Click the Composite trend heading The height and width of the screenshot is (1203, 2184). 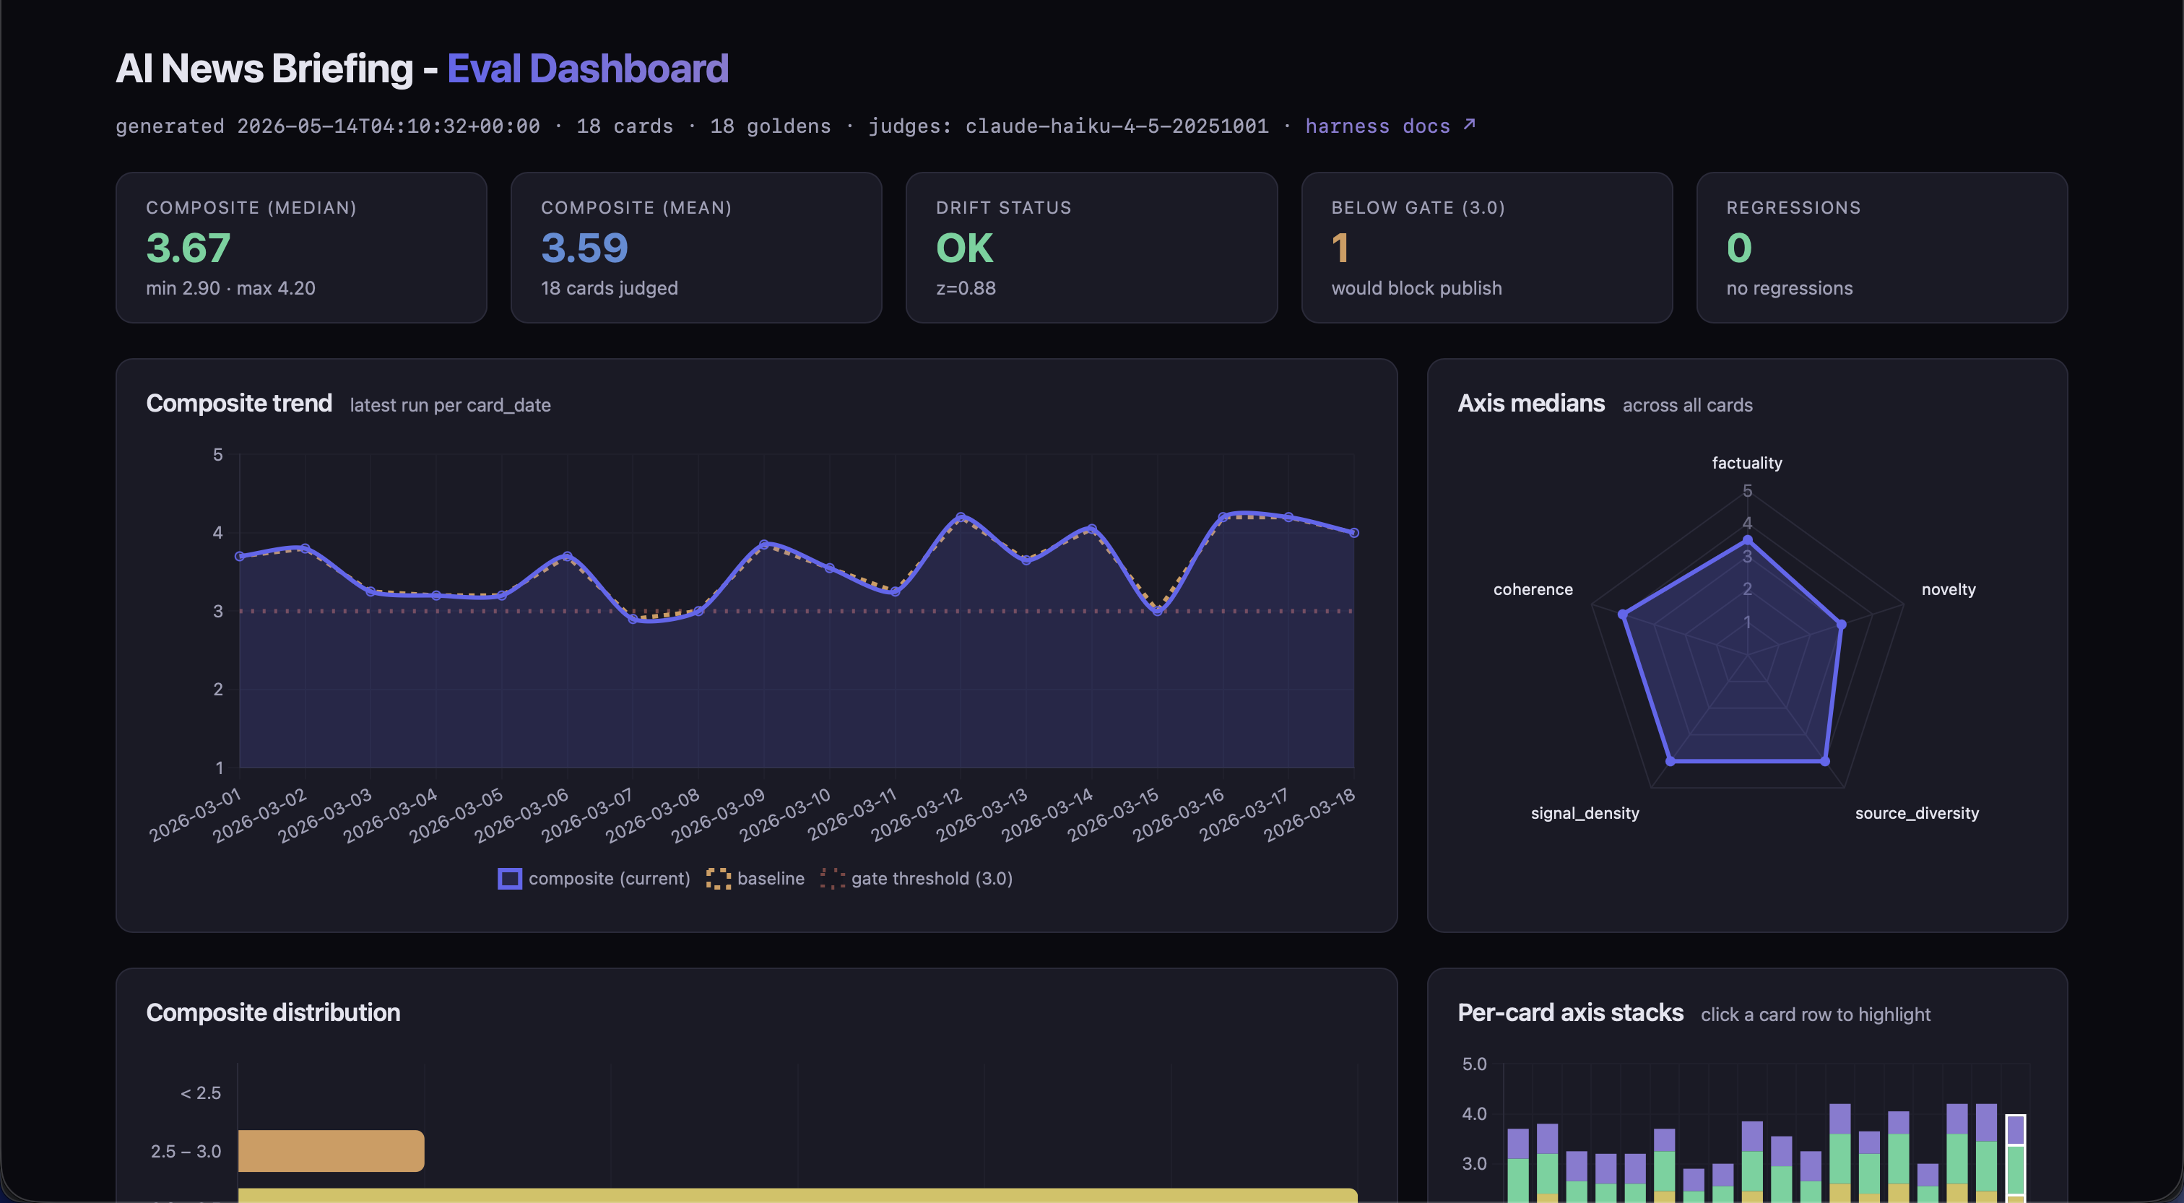239,404
